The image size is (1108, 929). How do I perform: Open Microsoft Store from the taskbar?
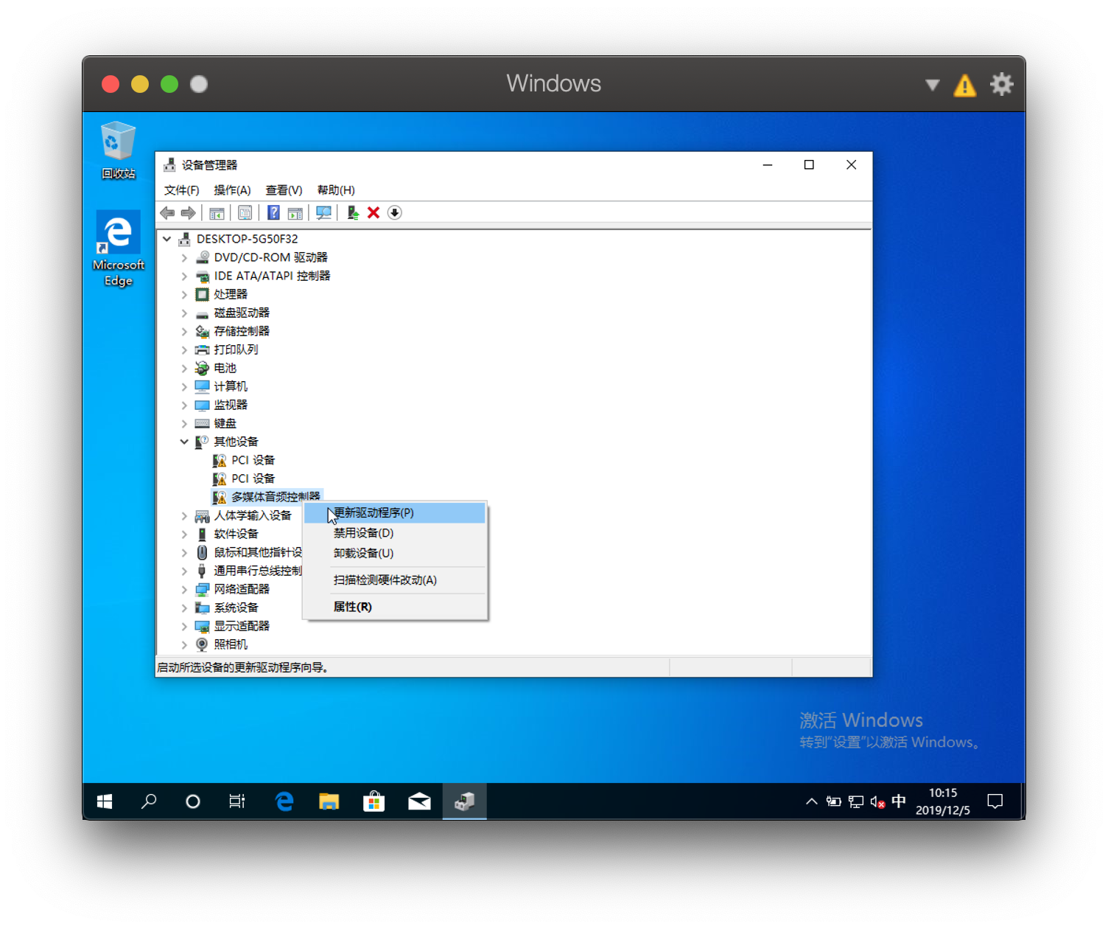coord(374,801)
